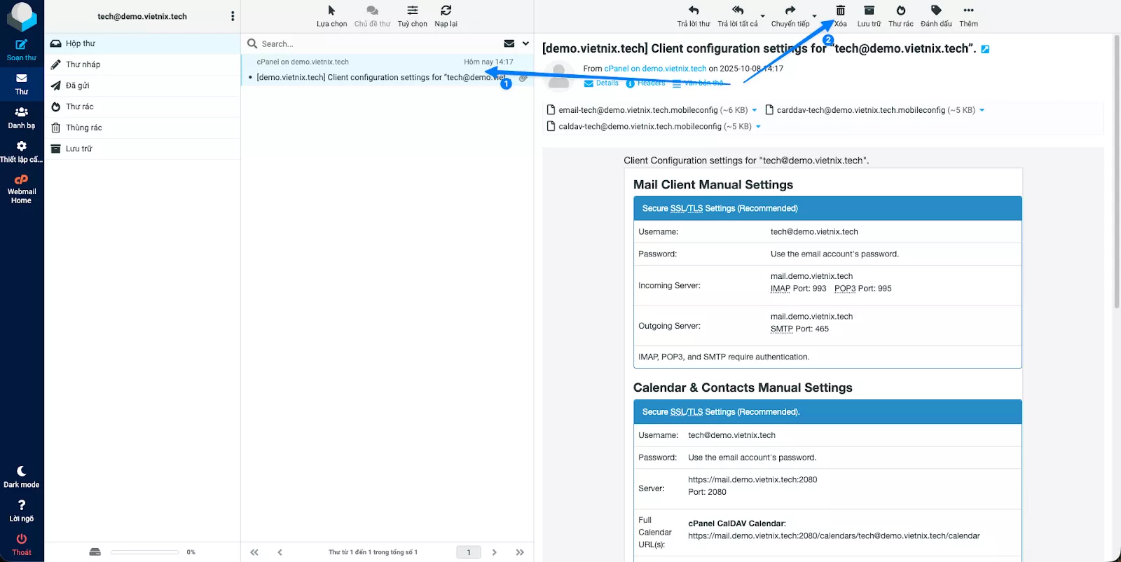The width and height of the screenshot is (1121, 562).
Task: Click Nạp lại to refresh mail
Action: pyautogui.click(x=446, y=16)
